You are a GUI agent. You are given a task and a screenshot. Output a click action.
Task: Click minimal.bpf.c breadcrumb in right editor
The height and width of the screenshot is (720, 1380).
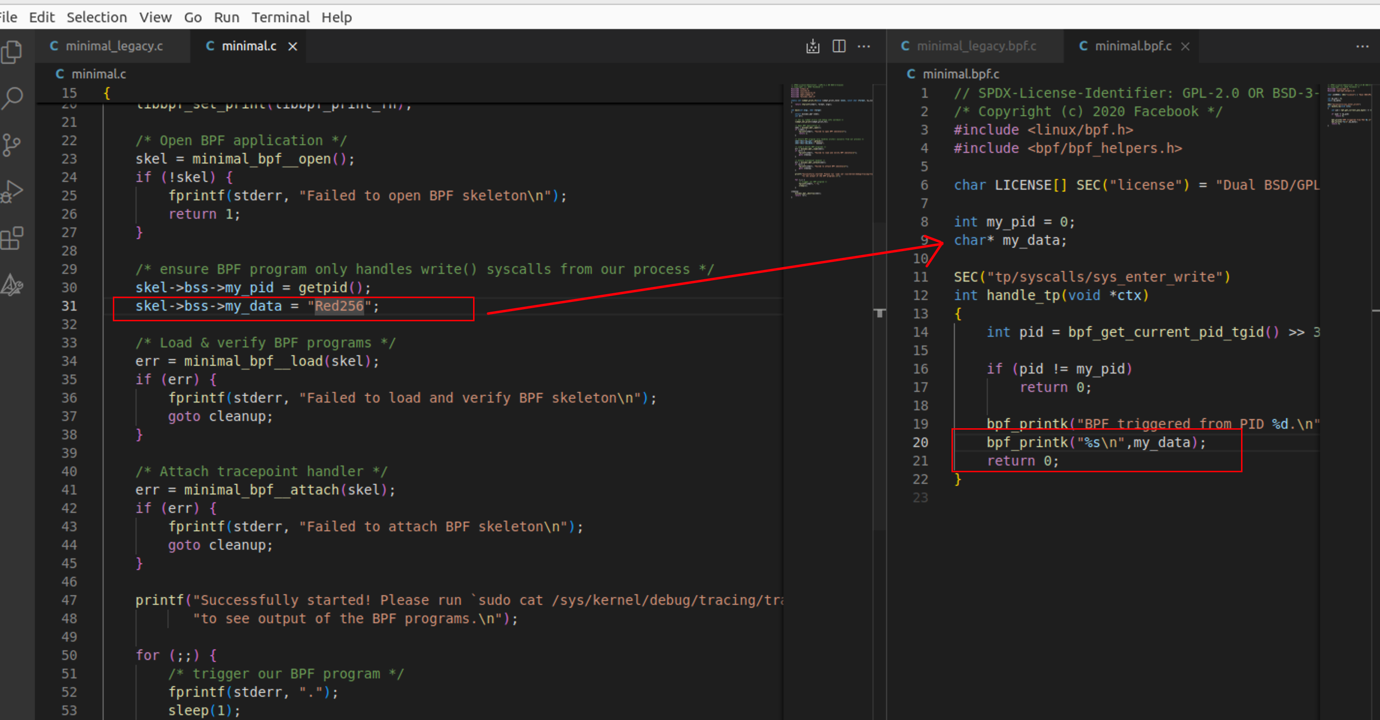(953, 74)
